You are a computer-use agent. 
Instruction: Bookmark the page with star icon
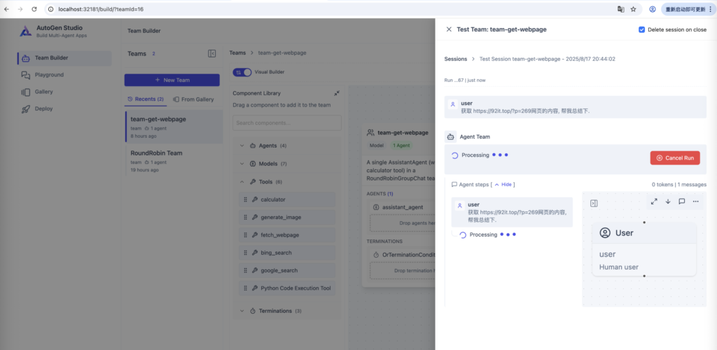click(633, 9)
